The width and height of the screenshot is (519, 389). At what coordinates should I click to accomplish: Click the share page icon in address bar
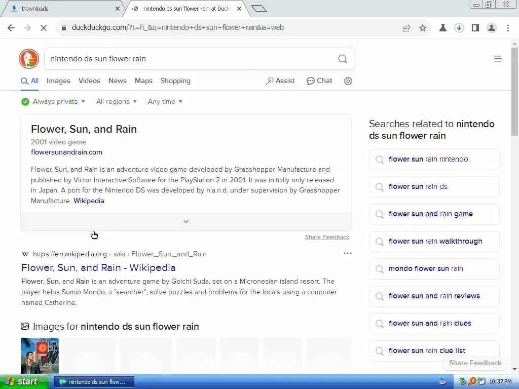click(x=406, y=28)
